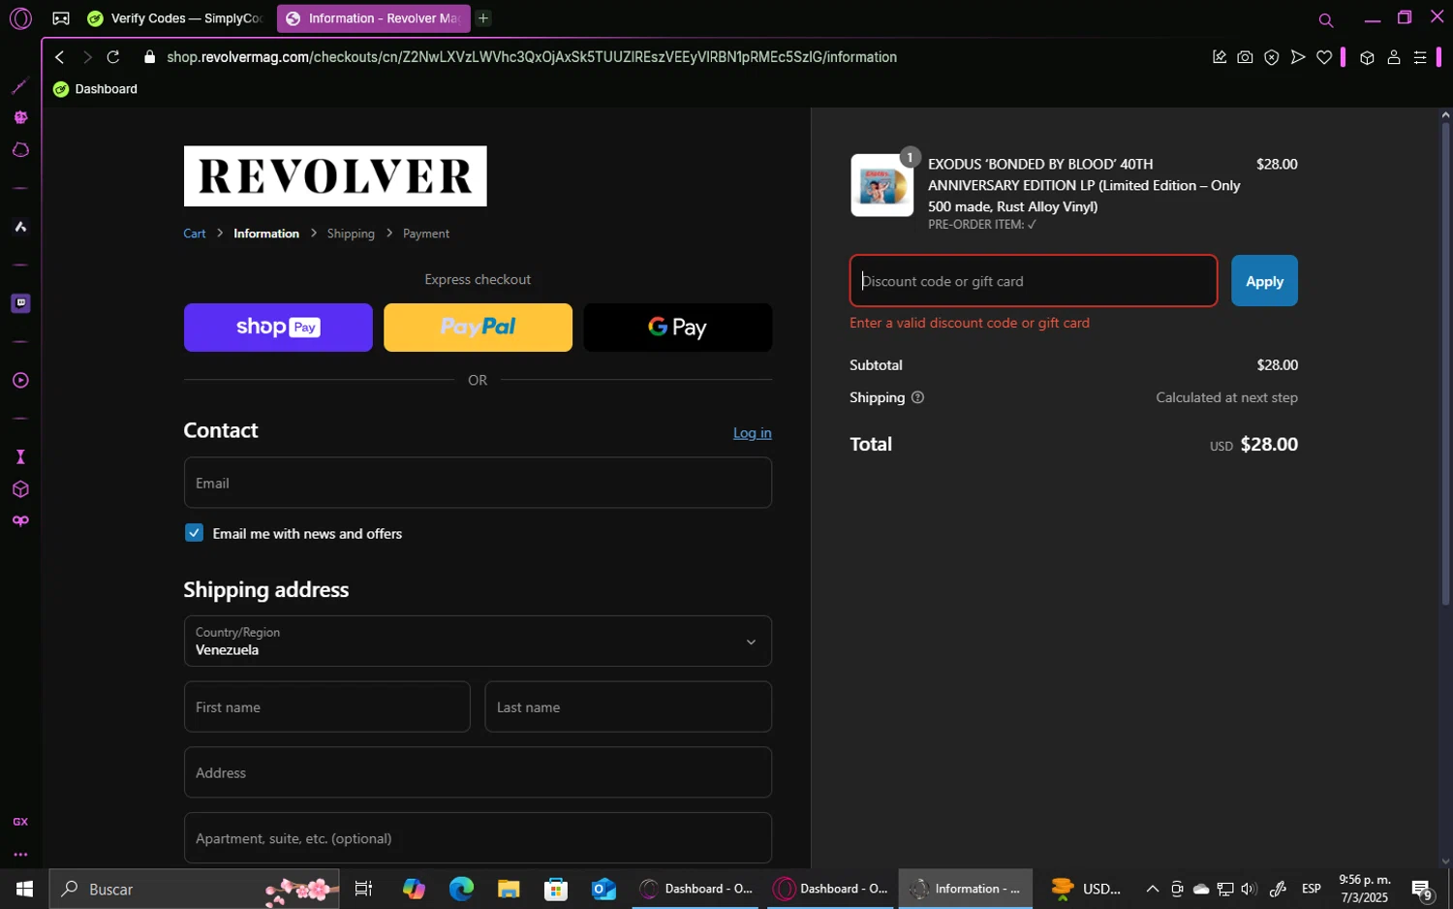1453x909 pixels.
Task: Click the pinboard icon in address bar
Action: click(1220, 57)
